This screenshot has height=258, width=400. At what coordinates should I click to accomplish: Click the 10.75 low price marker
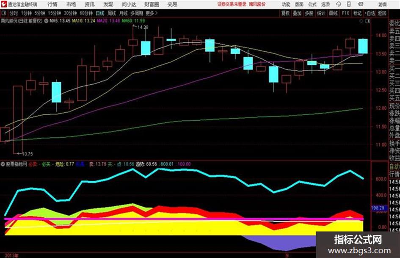tap(27, 154)
